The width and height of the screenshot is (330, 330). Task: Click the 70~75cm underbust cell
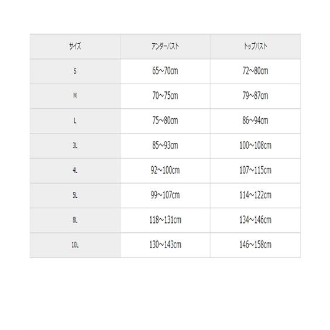165,96
